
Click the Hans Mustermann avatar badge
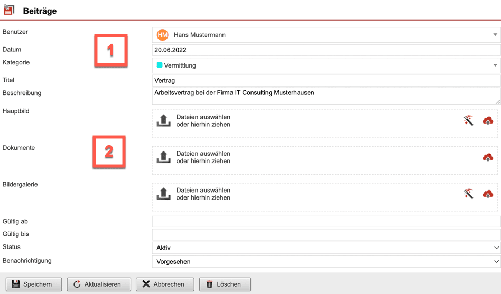(162, 35)
